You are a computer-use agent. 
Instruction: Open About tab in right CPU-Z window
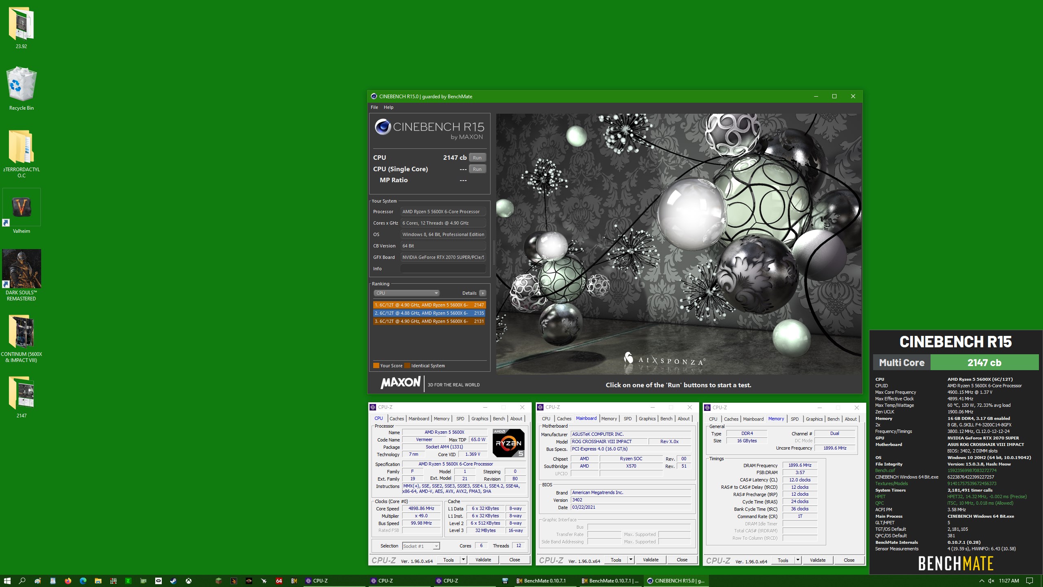tap(850, 419)
